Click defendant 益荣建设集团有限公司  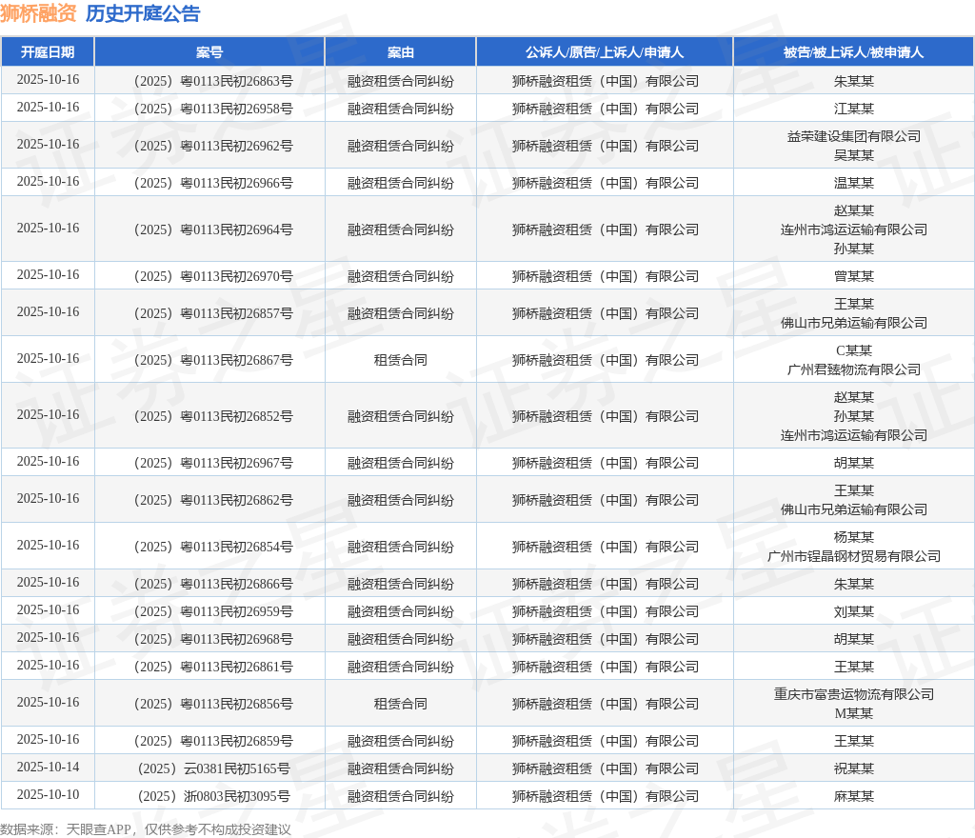[x=854, y=137]
